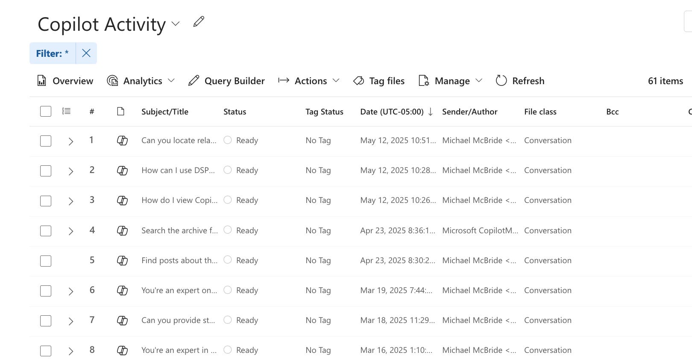Click the pencil edit icon beside Copilot Activity
This screenshot has width=692, height=364.
199,22
